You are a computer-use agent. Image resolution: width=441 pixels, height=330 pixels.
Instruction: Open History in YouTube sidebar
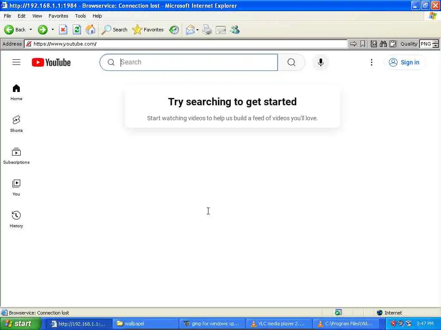16,220
